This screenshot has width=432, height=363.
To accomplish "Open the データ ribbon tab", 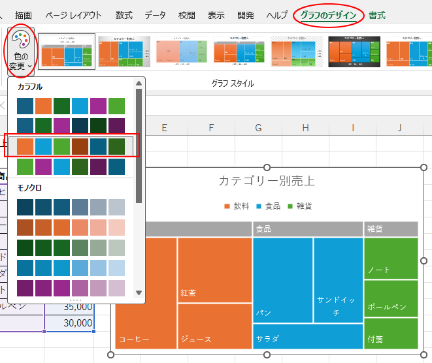I will (x=156, y=15).
